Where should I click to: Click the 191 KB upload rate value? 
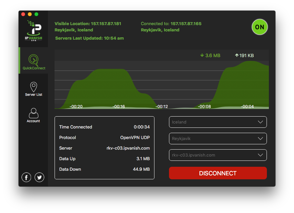click(247, 55)
